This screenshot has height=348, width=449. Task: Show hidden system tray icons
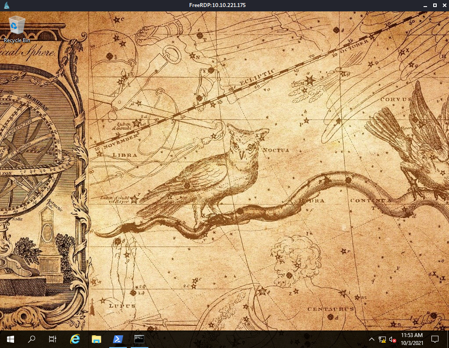pyautogui.click(x=371, y=339)
